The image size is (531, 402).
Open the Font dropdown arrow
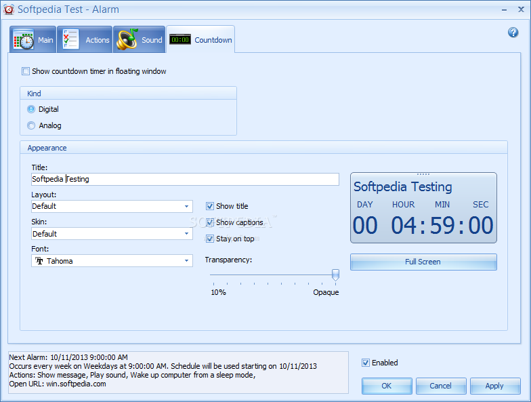[x=187, y=260]
